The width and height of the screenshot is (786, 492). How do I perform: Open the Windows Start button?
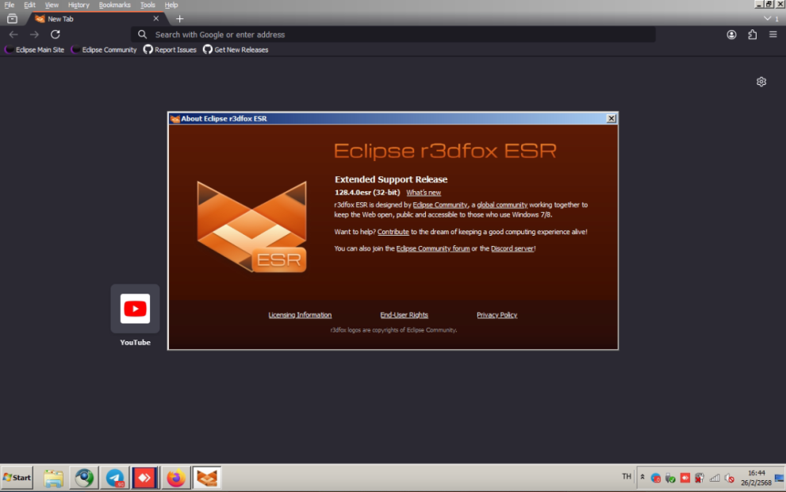point(17,478)
